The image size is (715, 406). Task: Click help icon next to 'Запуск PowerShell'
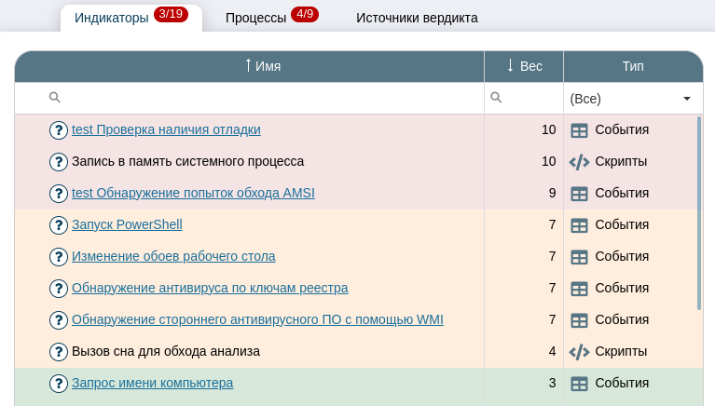click(x=59, y=225)
